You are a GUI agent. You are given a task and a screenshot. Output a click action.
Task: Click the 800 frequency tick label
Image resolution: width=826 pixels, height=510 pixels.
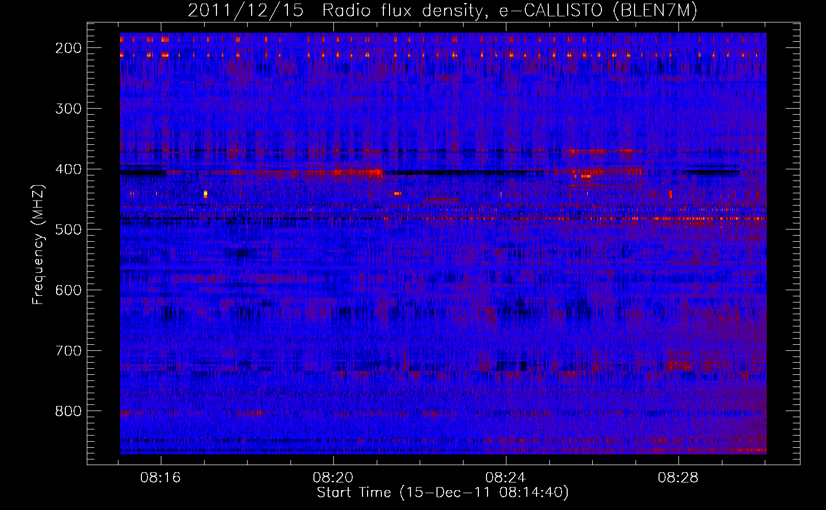point(68,412)
